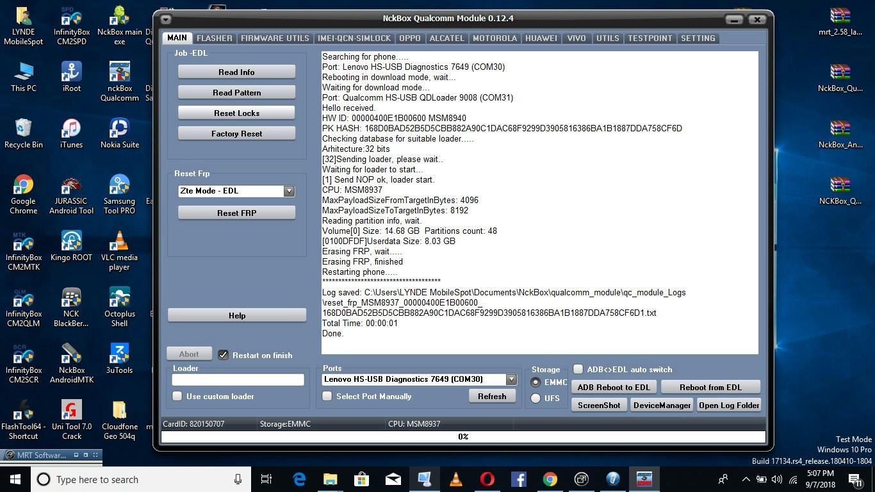Click ADB Reboot to EDL button
This screenshot has height=492, width=875.
[614, 387]
